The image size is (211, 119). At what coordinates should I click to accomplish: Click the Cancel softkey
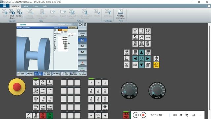pyautogui.click(x=82, y=63)
